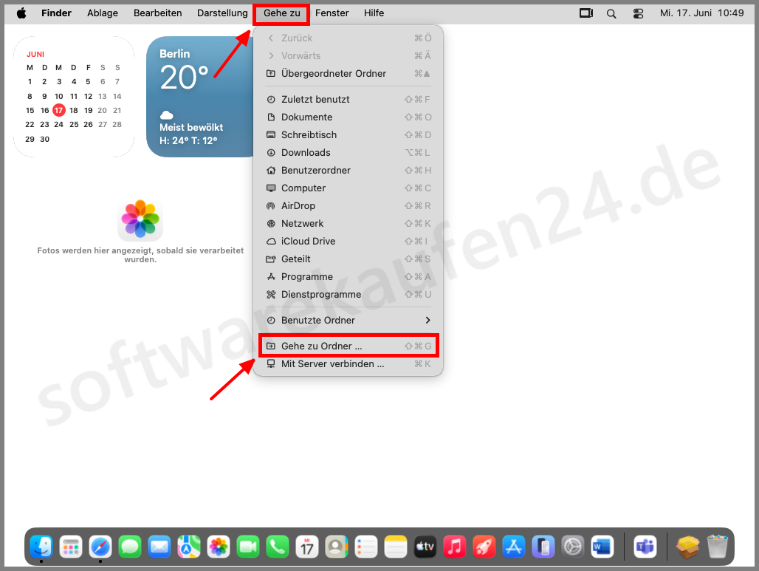Image resolution: width=759 pixels, height=571 pixels.
Task: Click the Stage Manager menu bar icon
Action: [586, 13]
